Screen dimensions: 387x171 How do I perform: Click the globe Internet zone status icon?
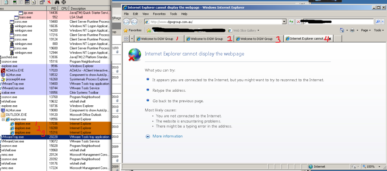(311, 166)
